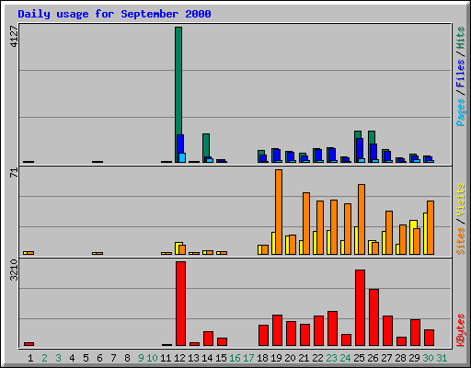Click green day label 23 on x-axis
471x368 pixels.
[x=331, y=358]
